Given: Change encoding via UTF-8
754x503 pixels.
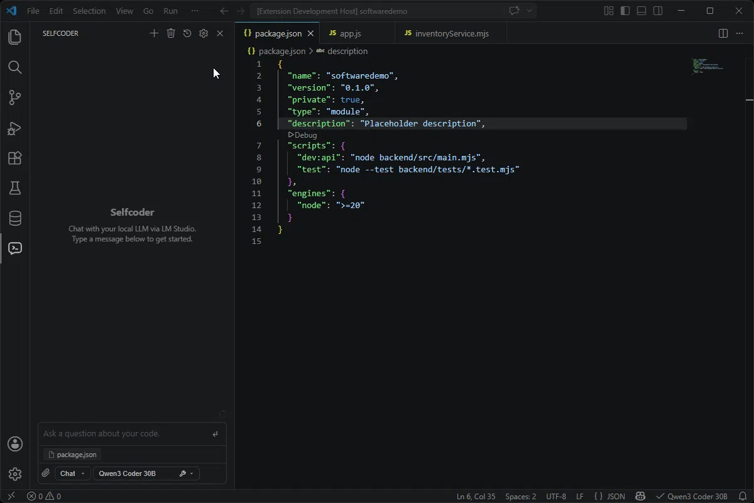Looking at the screenshot, I should 556,496.
